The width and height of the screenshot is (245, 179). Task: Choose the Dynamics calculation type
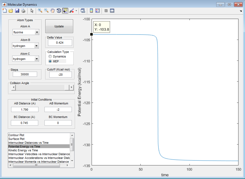[50, 56]
